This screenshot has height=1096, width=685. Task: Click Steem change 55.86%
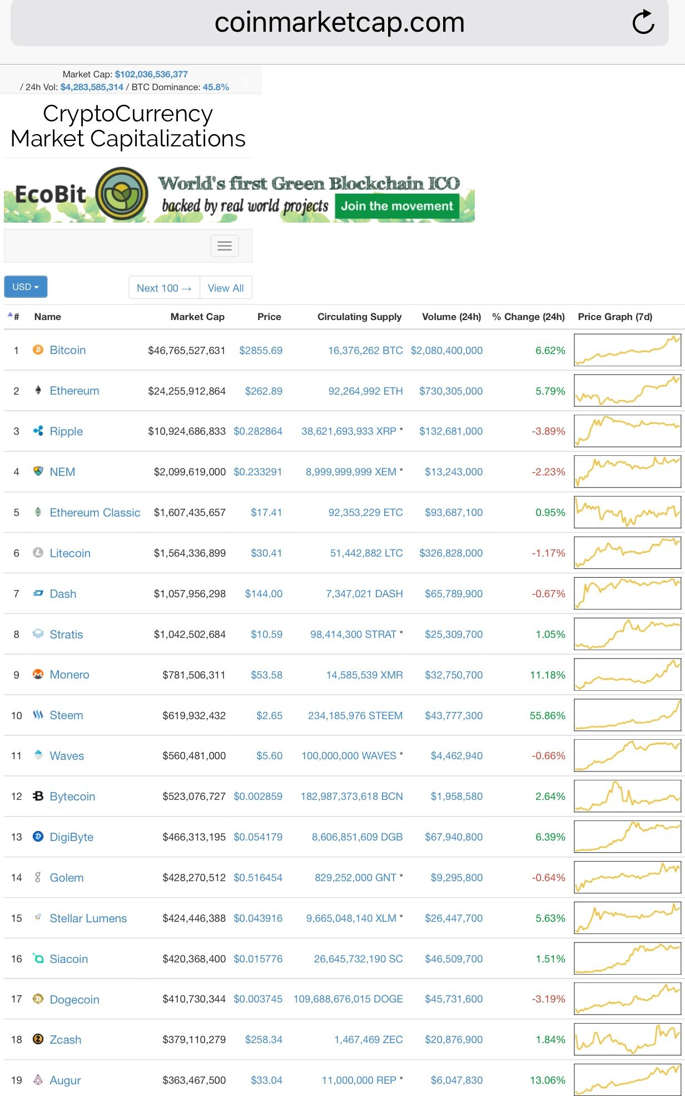tap(547, 716)
